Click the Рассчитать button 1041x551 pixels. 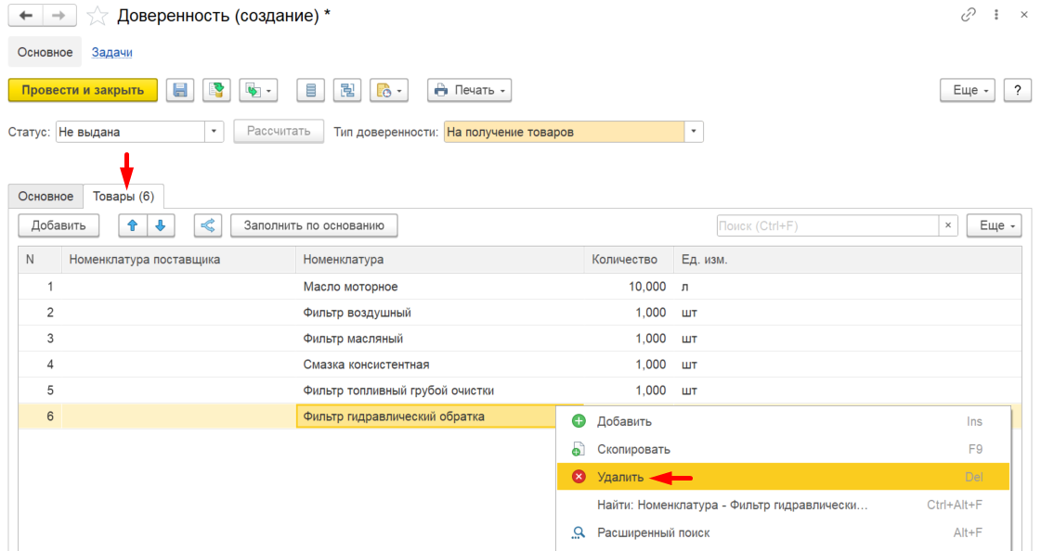(279, 132)
